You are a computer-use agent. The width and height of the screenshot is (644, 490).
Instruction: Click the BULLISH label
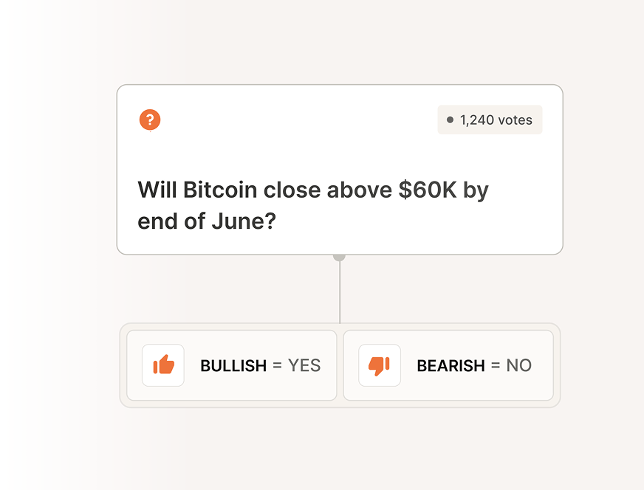[233, 366]
